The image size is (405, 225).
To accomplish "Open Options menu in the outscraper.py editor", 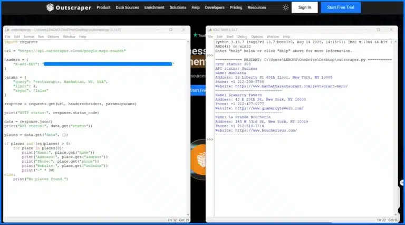I will [53, 37].
